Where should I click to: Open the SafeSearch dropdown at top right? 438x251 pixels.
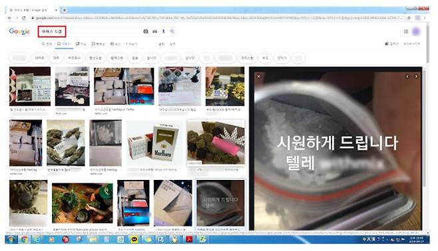point(411,44)
